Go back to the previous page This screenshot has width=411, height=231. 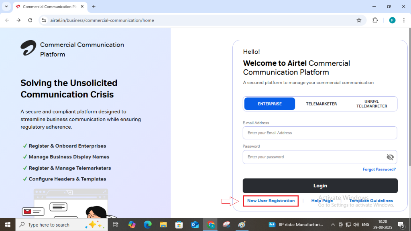coord(7,20)
